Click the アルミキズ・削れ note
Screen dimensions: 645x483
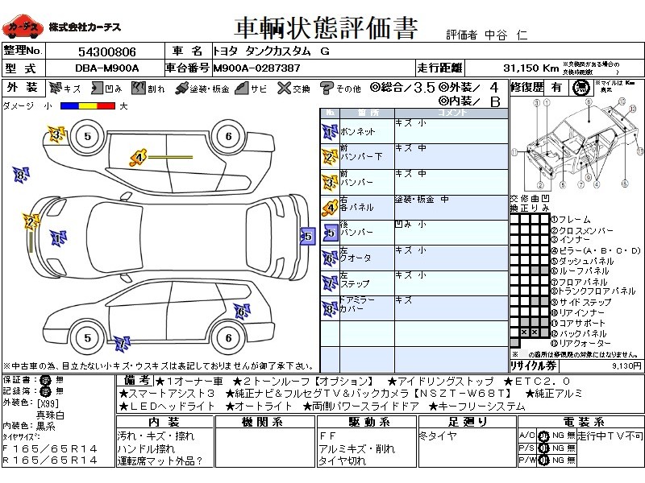(x=357, y=449)
